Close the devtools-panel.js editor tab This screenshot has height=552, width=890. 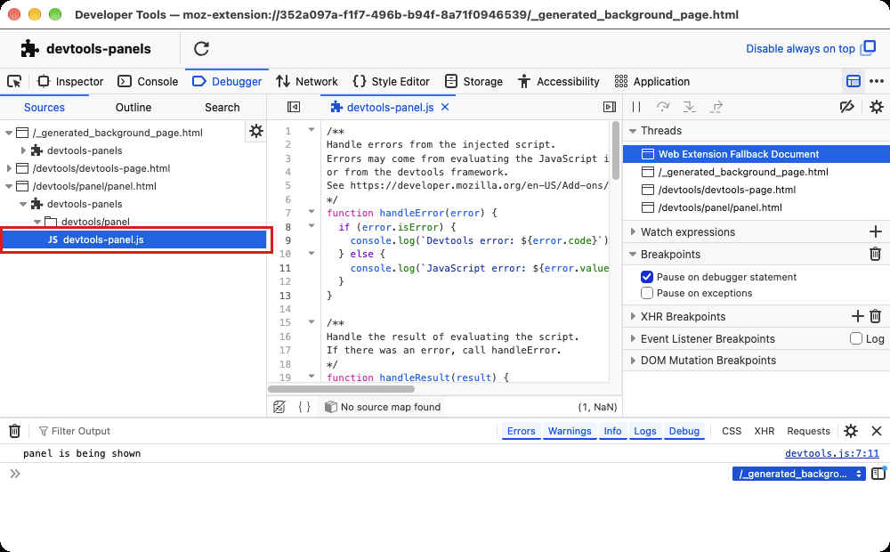coord(445,107)
